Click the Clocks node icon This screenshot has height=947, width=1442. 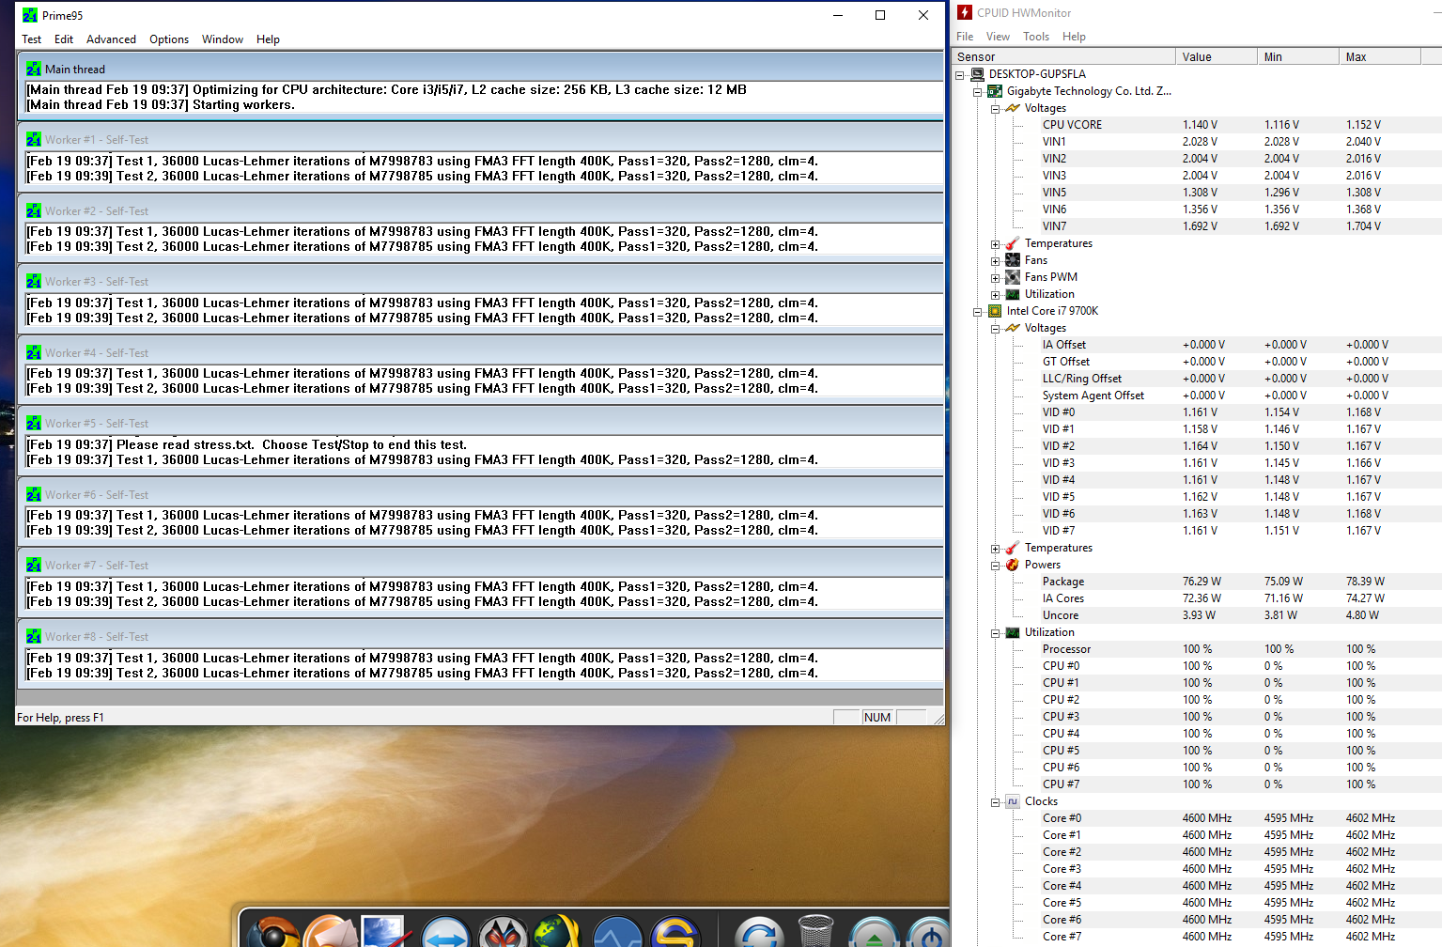(1013, 801)
